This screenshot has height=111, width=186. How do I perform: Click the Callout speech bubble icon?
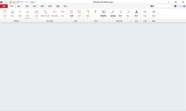click(x=63, y=12)
